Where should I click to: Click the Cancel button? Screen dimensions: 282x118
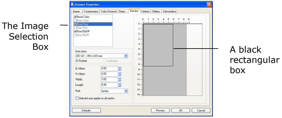point(201,111)
